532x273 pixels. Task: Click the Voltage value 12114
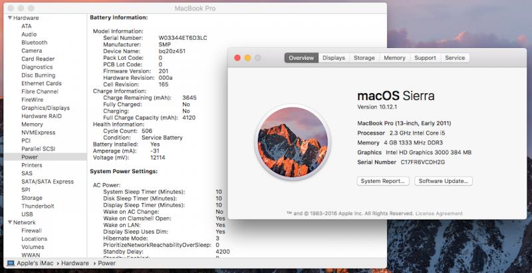click(158, 158)
